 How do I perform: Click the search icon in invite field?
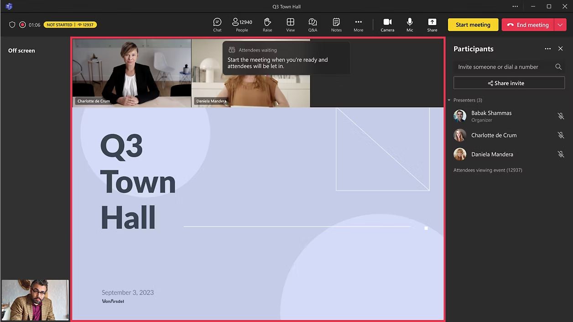point(558,67)
